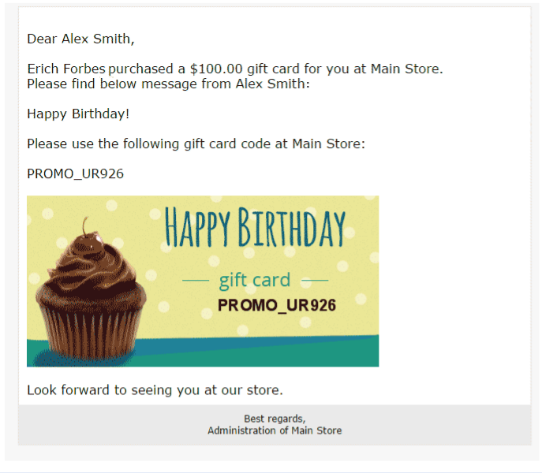The width and height of the screenshot is (542, 473).
Task: Click the PROMO_UR926 code printed on the card
Action: tap(277, 306)
